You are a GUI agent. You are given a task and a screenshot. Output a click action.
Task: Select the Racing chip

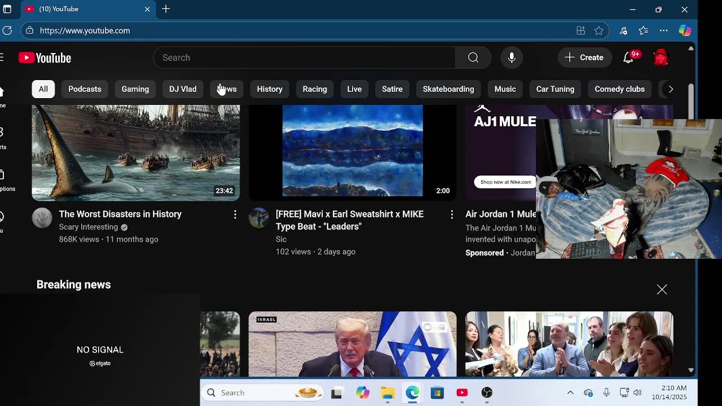(x=315, y=89)
